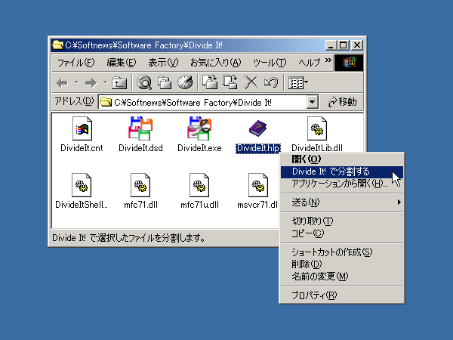Open the Forward history dropdown arrow
Viewport: 453px width, 340px height.
click(x=106, y=82)
